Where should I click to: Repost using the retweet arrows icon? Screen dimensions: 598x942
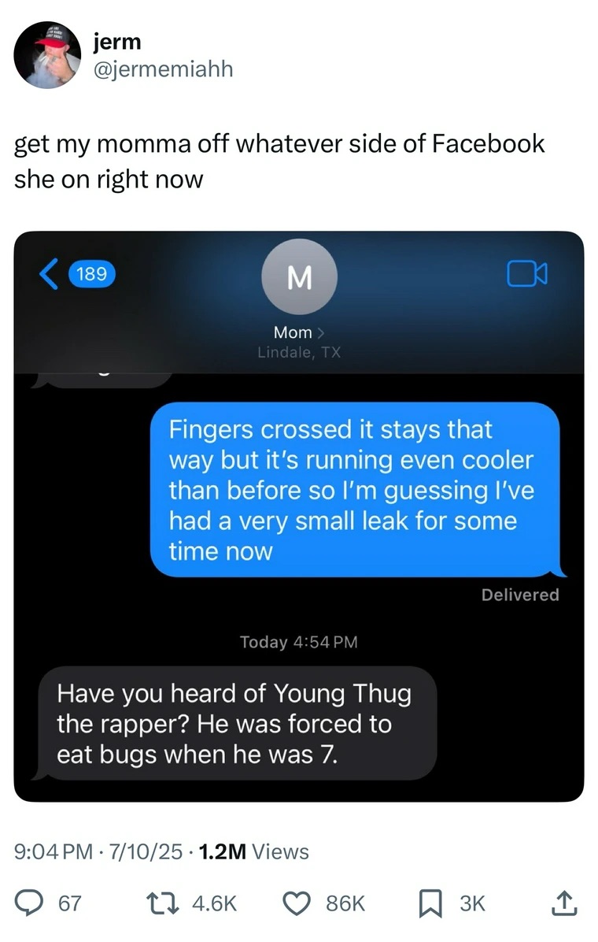163,903
